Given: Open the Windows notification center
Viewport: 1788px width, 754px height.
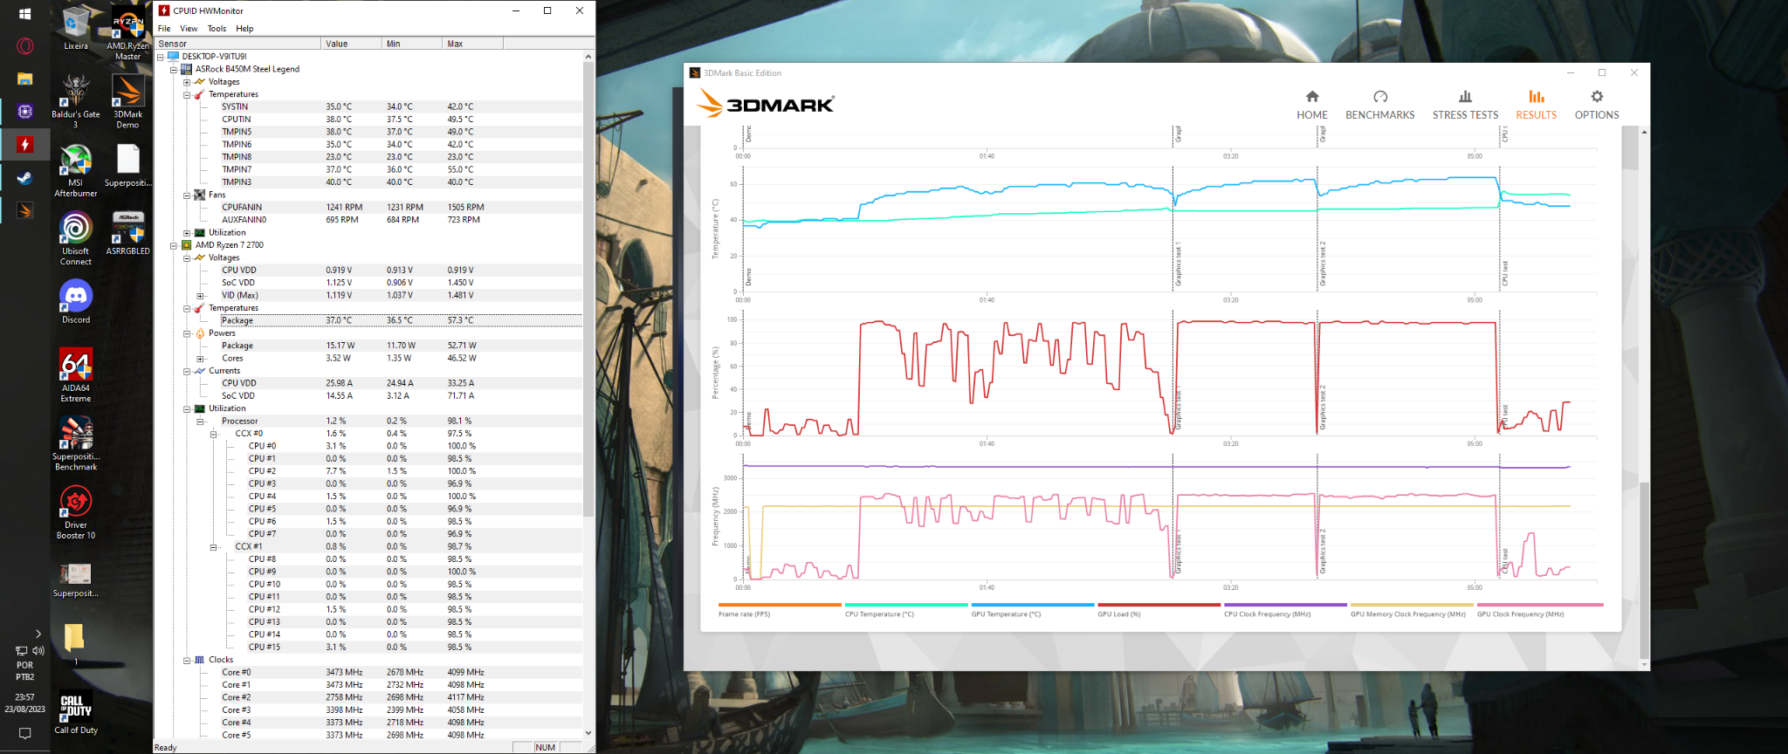Looking at the screenshot, I should pyautogui.click(x=24, y=734).
